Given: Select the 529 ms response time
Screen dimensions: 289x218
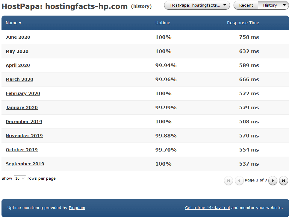Looking at the screenshot, I should tap(249, 108).
